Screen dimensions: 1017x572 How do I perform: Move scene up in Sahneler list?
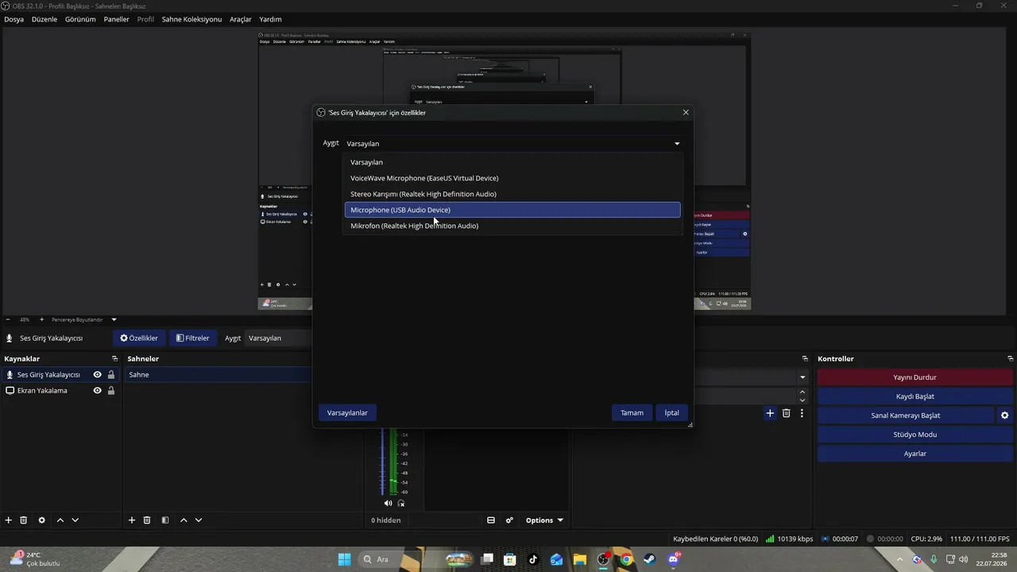coord(184,520)
